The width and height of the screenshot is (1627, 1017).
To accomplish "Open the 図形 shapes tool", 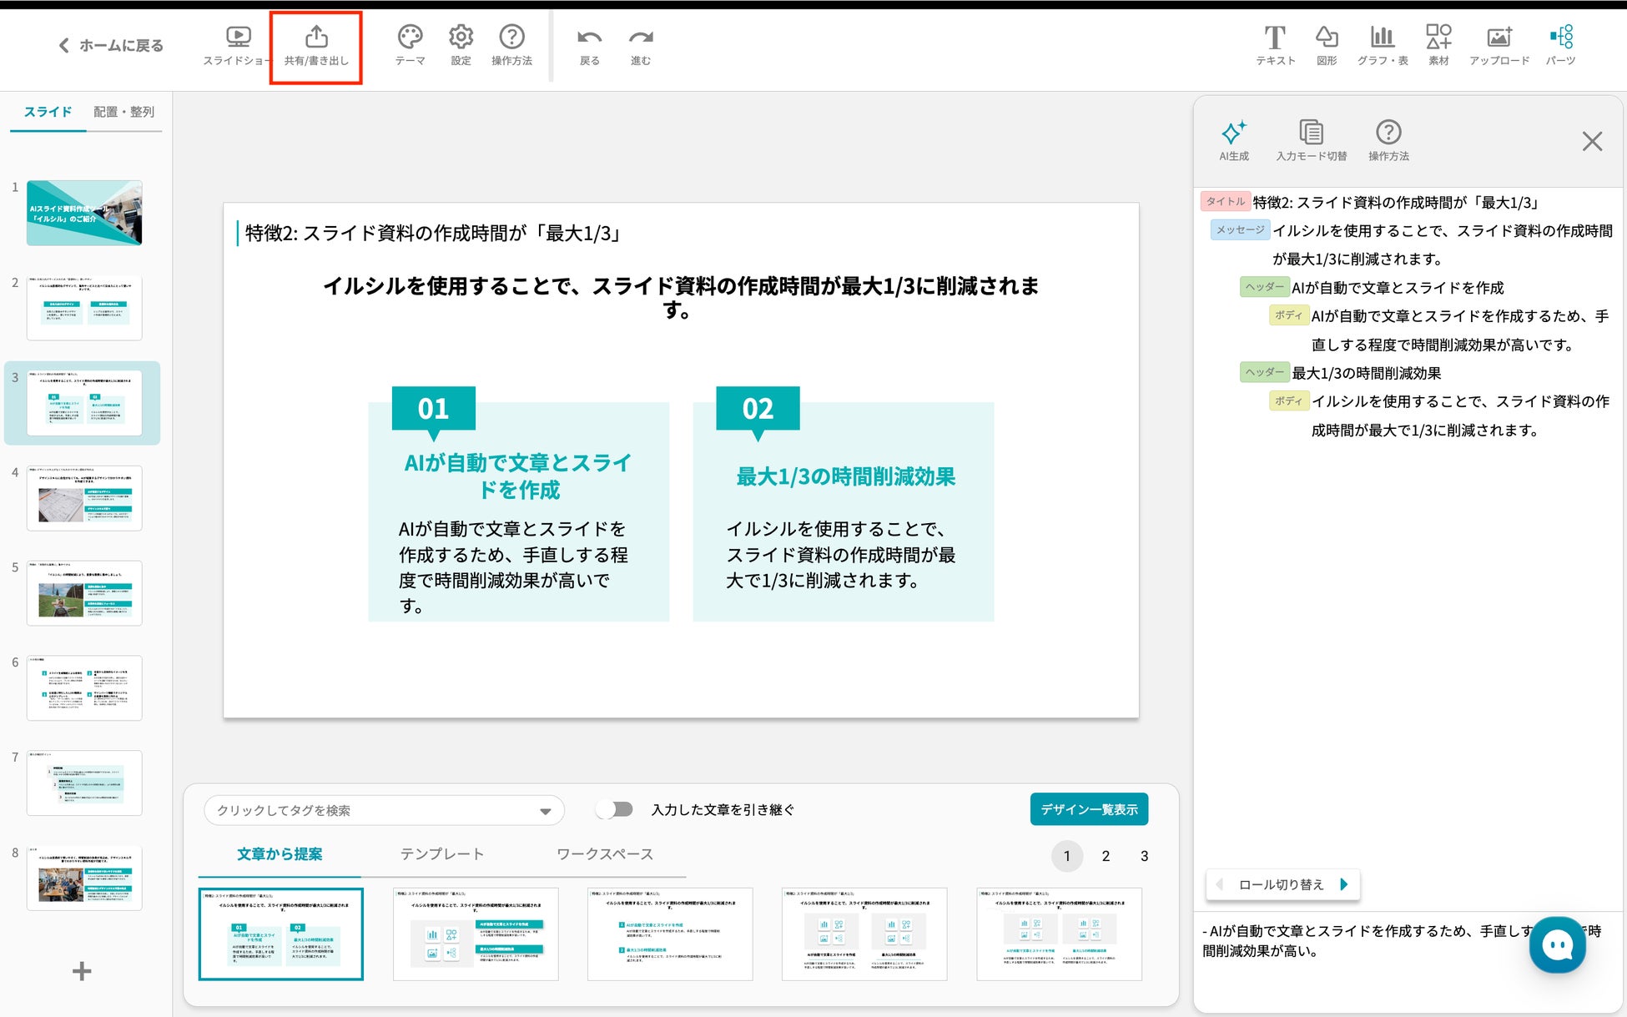I will (x=1327, y=38).
